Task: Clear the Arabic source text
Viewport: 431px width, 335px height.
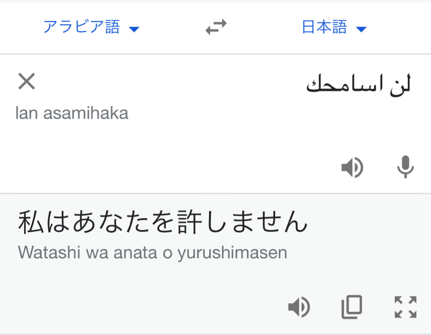Action: point(27,82)
